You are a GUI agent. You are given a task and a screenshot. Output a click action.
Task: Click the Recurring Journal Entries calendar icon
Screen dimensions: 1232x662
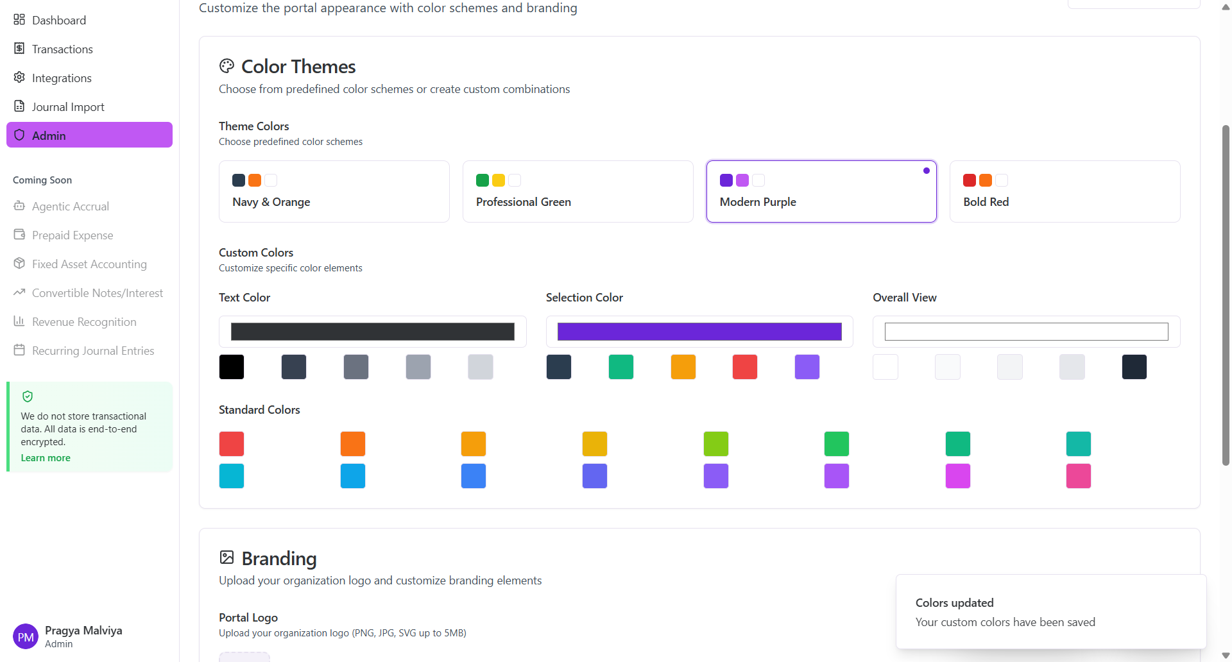pyautogui.click(x=19, y=350)
